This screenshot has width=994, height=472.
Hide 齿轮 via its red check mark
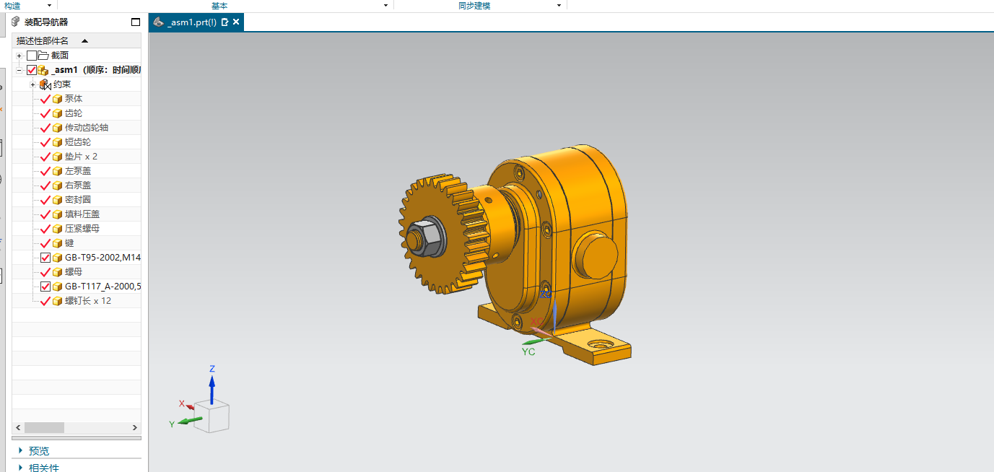(45, 113)
